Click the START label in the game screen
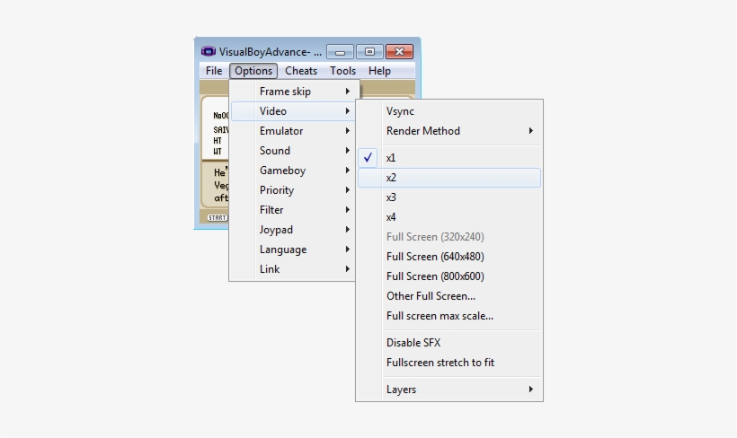Screen dimensions: 737x438 (218, 218)
